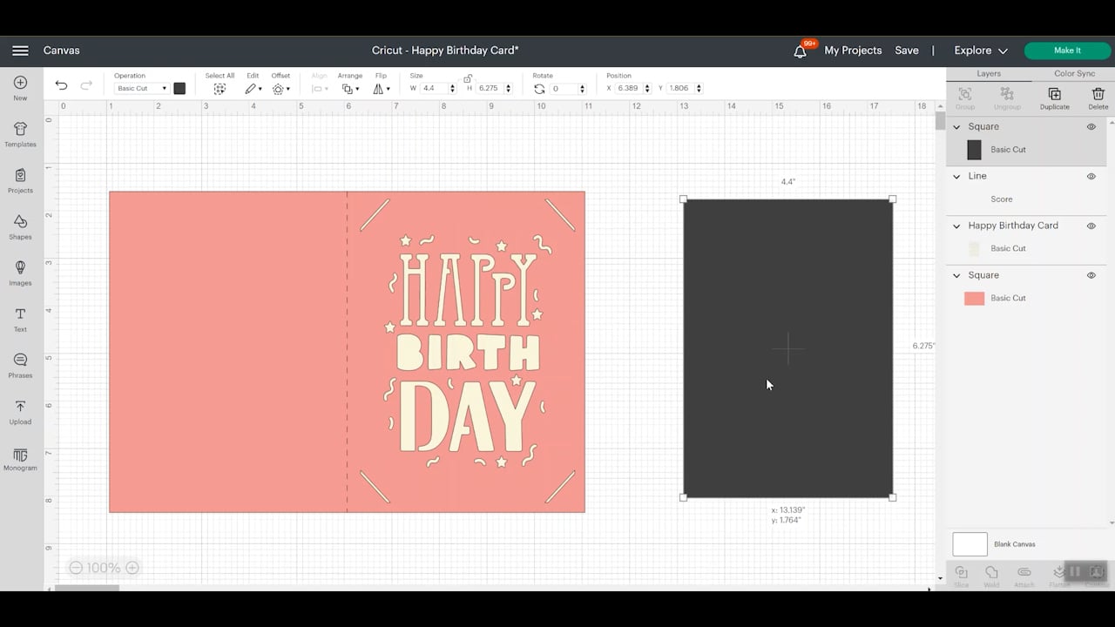Switch to the Layers tab

tap(989, 74)
